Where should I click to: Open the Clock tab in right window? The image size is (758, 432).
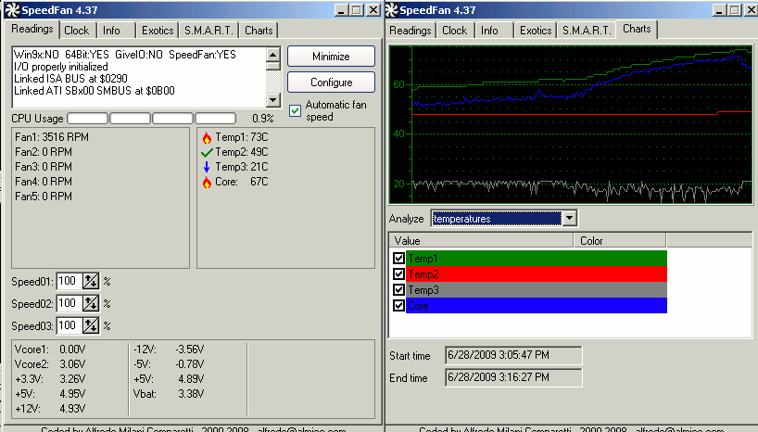(x=455, y=31)
